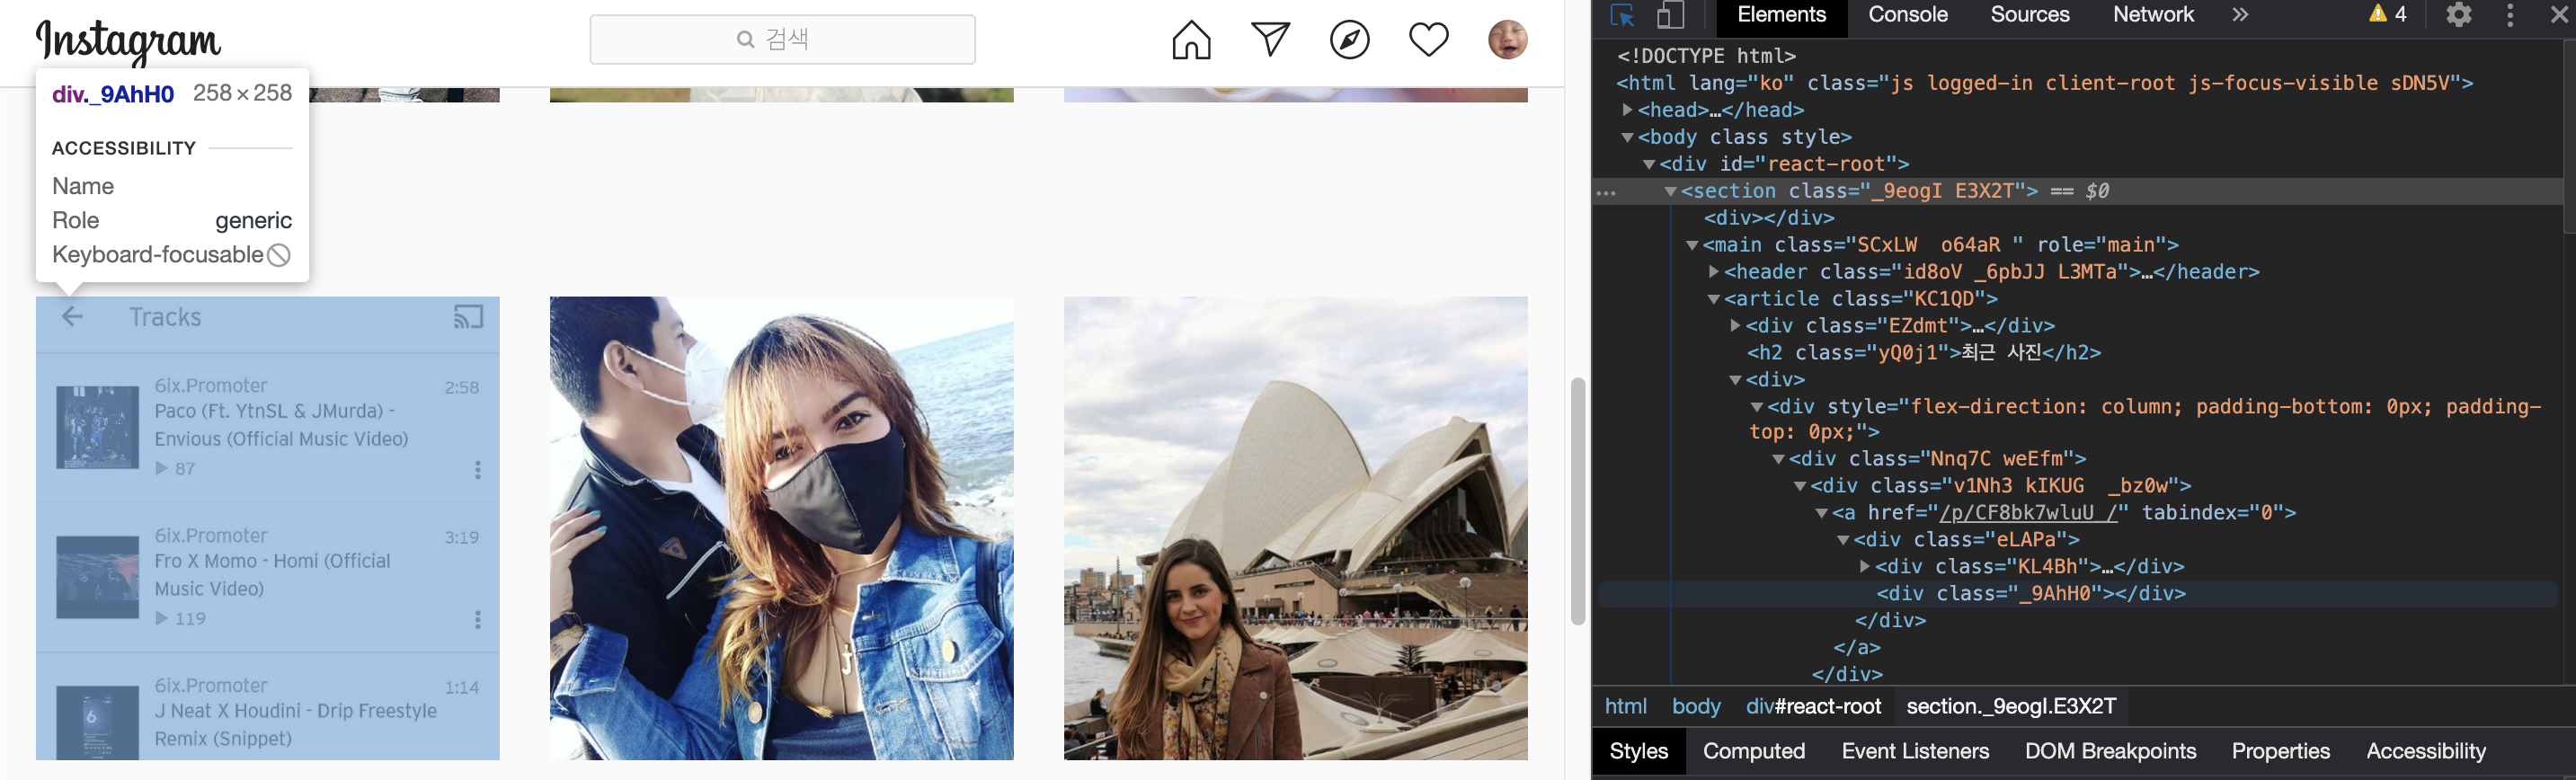The height and width of the screenshot is (780, 2576).
Task: Collapse the div v1Nh3 kIKUG node
Action: point(1799,486)
